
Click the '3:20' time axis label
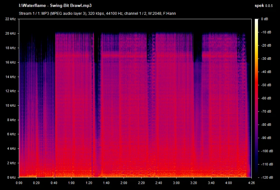click(x=194, y=183)
